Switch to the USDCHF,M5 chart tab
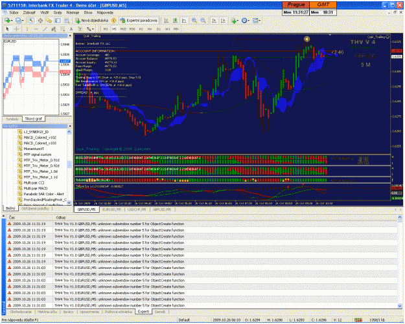Viewport: 405px width, 324px height. coord(136,210)
